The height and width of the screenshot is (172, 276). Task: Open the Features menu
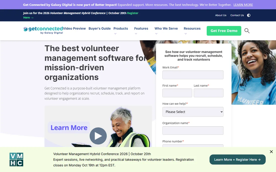[x=141, y=28]
